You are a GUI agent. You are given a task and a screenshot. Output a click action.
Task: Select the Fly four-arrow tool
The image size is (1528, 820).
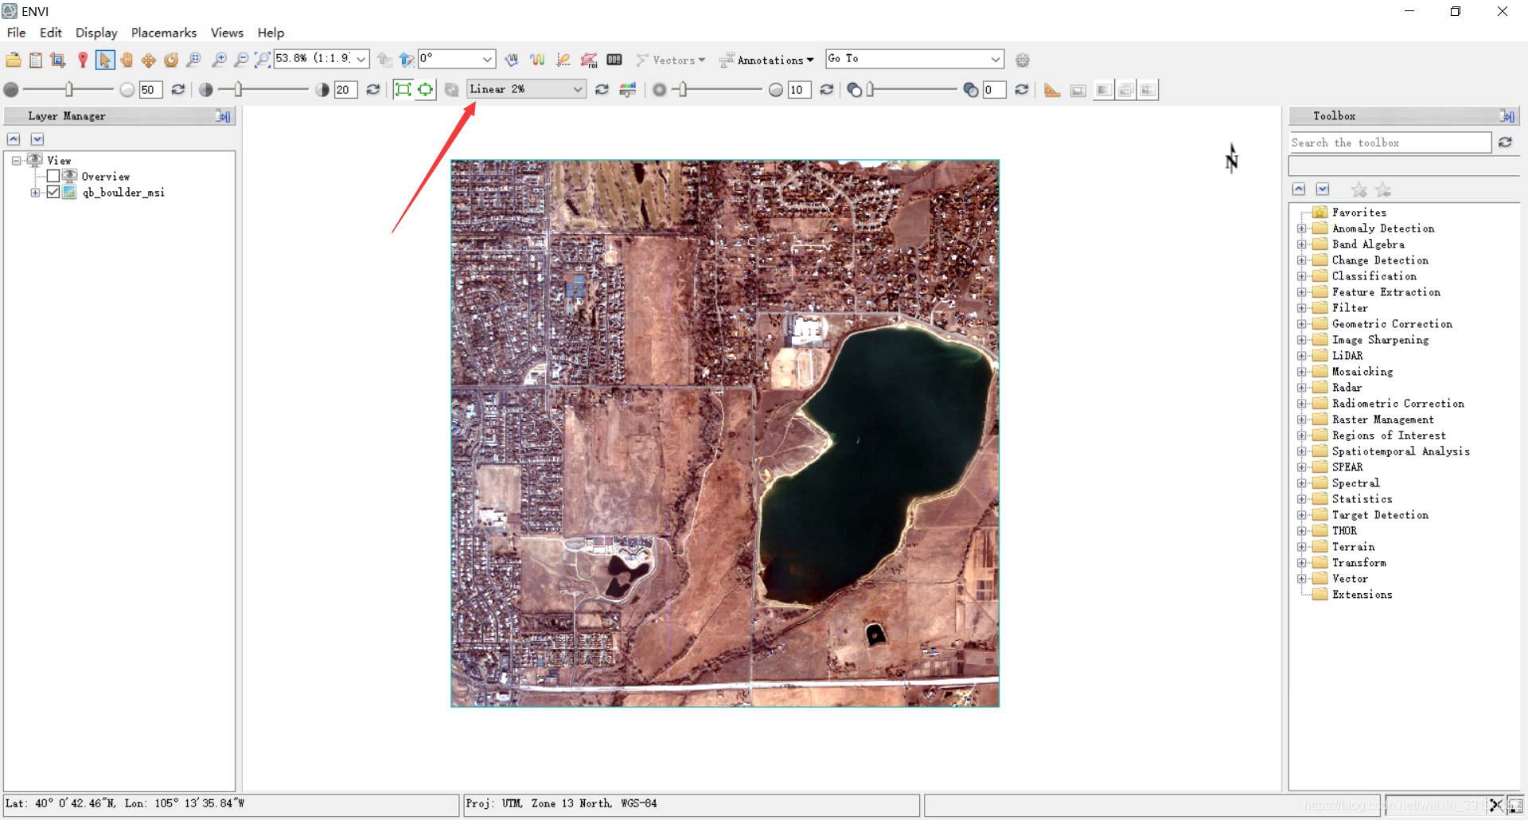tap(149, 60)
